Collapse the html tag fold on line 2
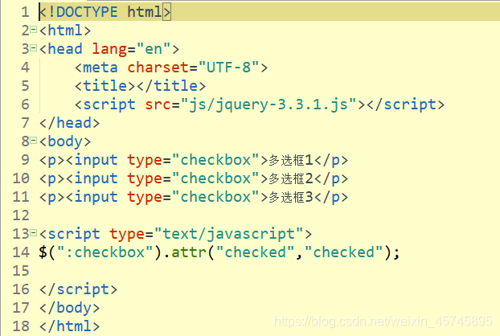Image resolution: width=500 pixels, height=336 pixels. point(34,31)
